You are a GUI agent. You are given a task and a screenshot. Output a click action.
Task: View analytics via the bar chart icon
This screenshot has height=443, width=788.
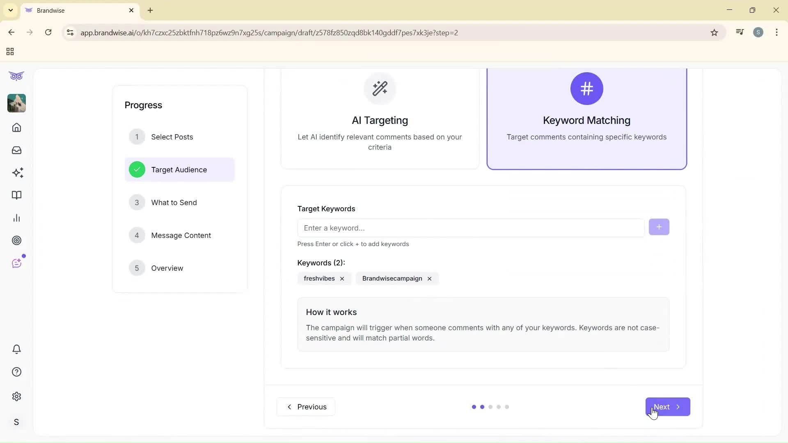[16, 218]
